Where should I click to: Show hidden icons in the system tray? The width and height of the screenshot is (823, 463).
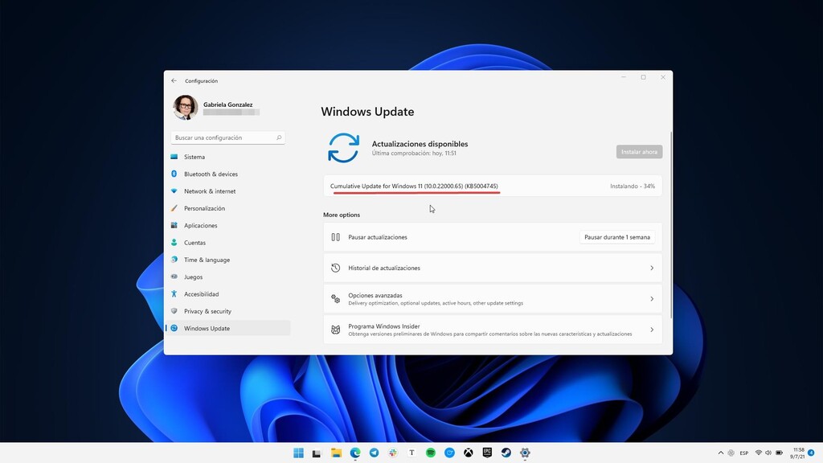point(721,453)
